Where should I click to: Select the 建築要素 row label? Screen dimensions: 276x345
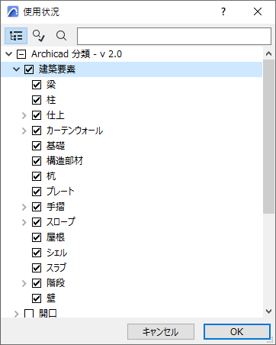pos(57,69)
